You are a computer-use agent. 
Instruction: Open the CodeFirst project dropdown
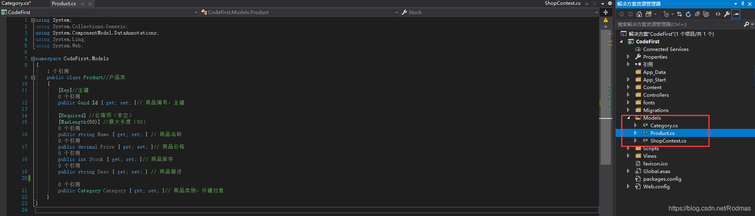(x=196, y=12)
